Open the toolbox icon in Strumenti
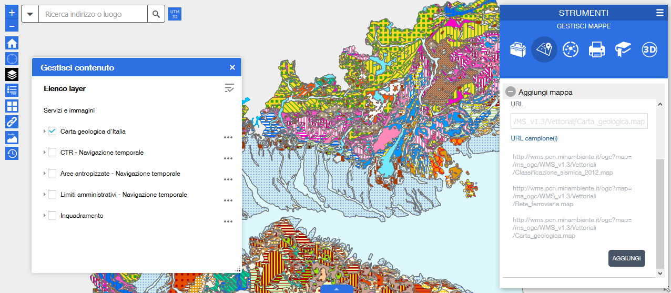This screenshot has height=293, width=671. [x=518, y=50]
